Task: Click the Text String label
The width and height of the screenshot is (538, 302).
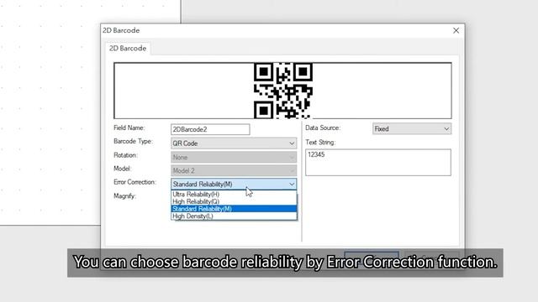Action: point(320,143)
